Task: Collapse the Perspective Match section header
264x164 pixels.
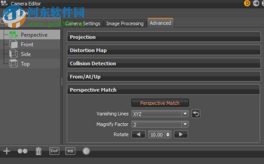Action: [x=163, y=90]
